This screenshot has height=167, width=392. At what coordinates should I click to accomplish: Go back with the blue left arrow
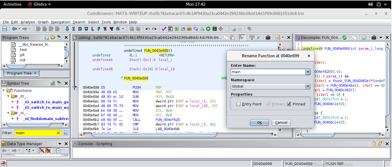click(x=14, y=29)
